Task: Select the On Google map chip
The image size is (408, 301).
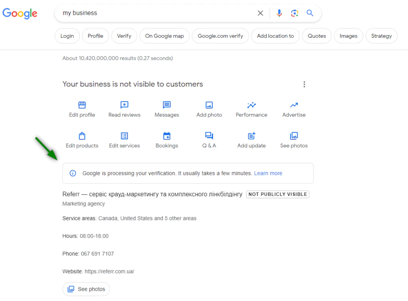Action: point(165,36)
